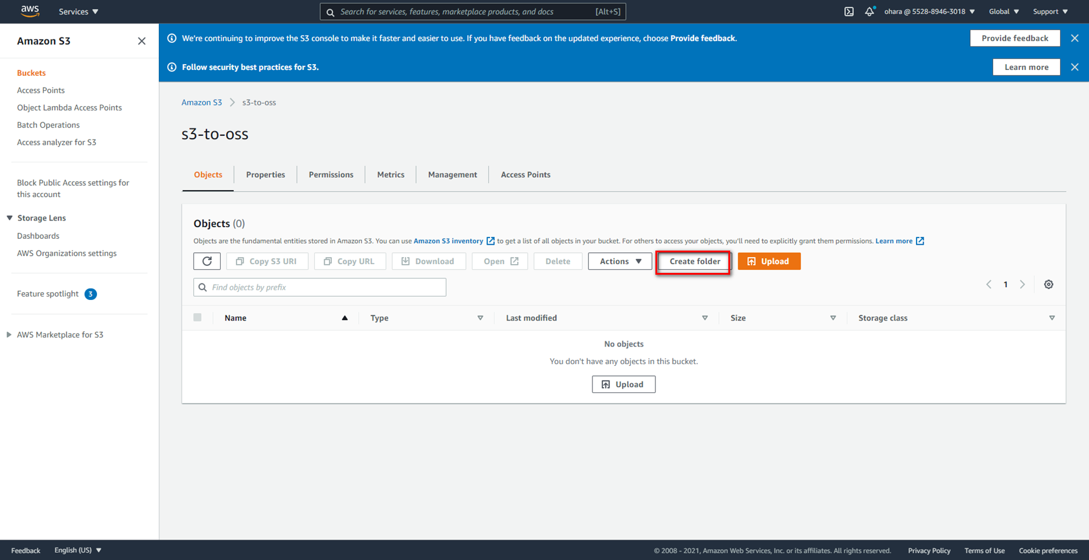
Task: Switch to the Properties tab
Action: click(265, 175)
